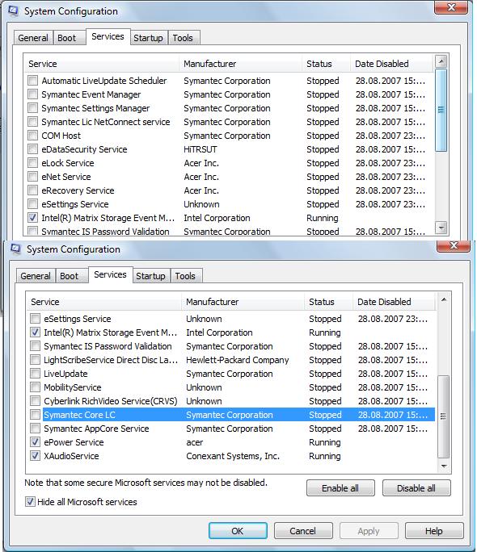Screen dimensions: 477x552
Task: Select COM Host row name
Action: (61, 136)
